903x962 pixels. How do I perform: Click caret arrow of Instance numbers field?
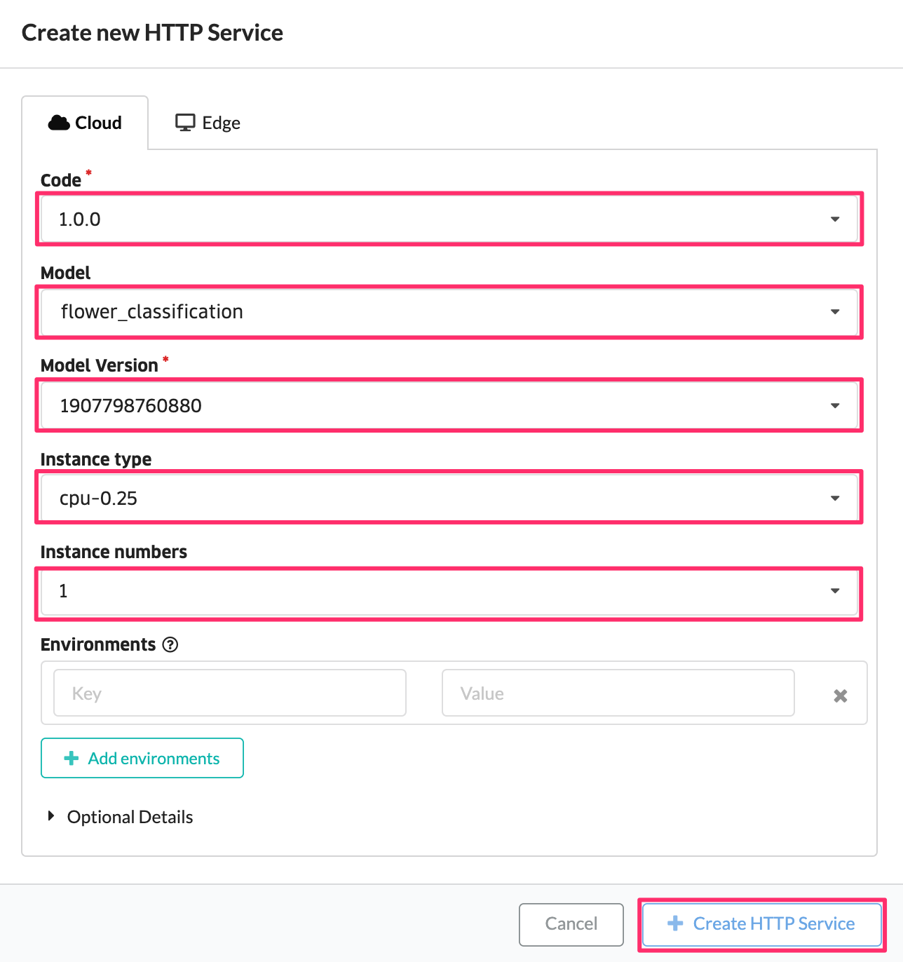[835, 591]
